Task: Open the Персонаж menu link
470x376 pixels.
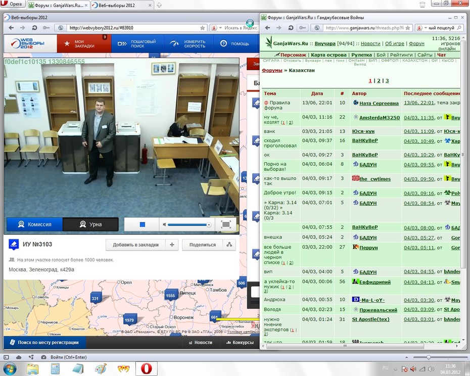Action: (x=293, y=55)
